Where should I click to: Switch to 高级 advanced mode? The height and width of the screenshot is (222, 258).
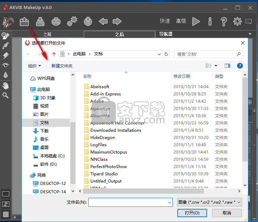coord(181,21)
